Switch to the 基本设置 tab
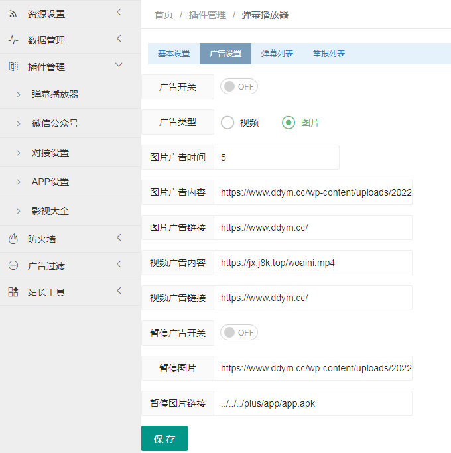Screen dimensions: 451x453 tap(174, 54)
